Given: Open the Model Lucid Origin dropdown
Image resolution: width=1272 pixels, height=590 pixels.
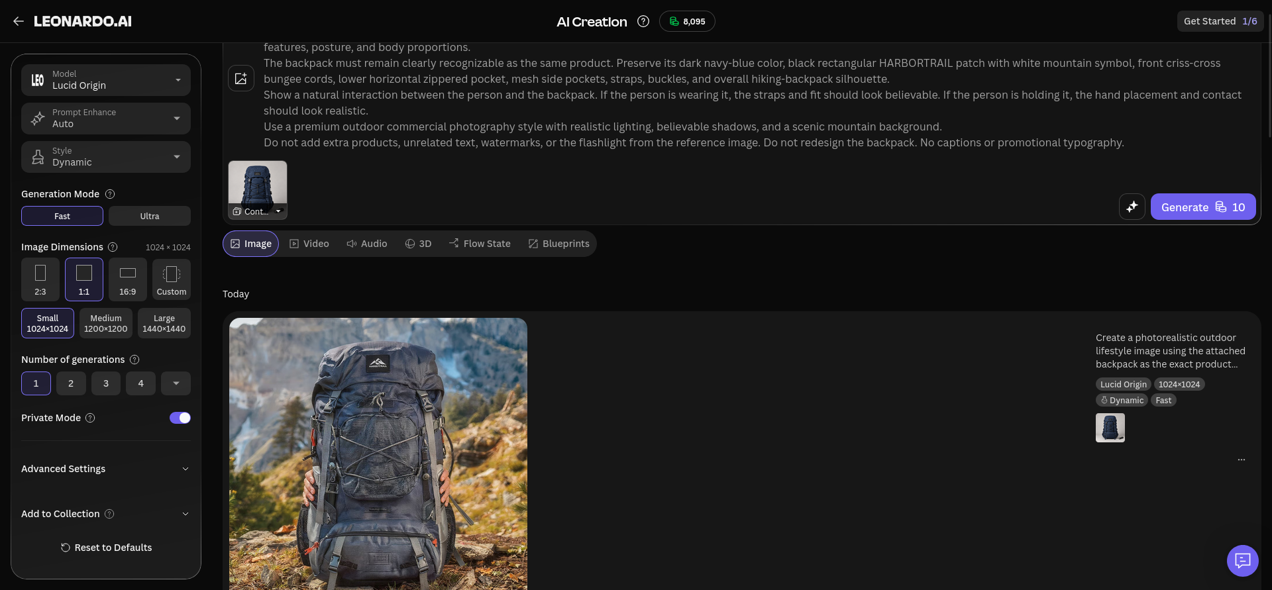Looking at the screenshot, I should click(x=106, y=80).
